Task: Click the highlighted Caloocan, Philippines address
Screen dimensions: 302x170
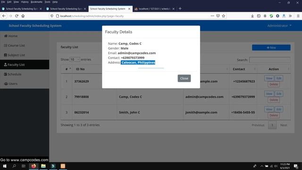Action: click(138, 62)
